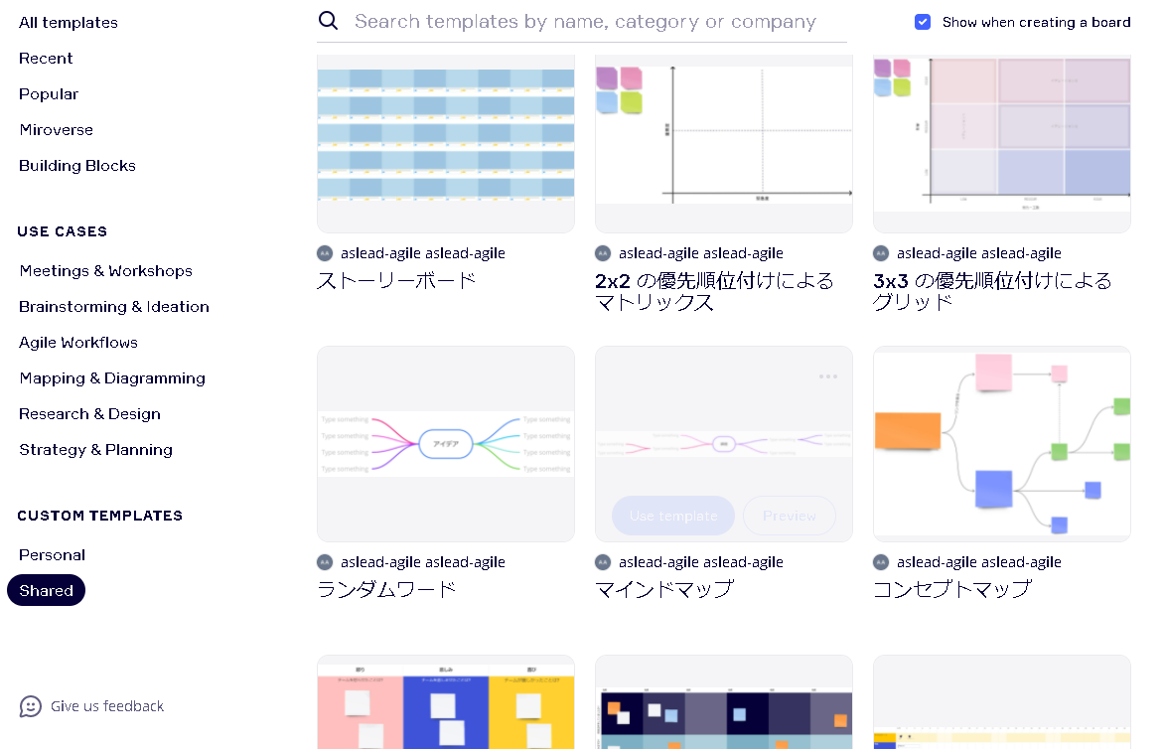
Task: Open the Miroverse section
Action: click(x=56, y=130)
